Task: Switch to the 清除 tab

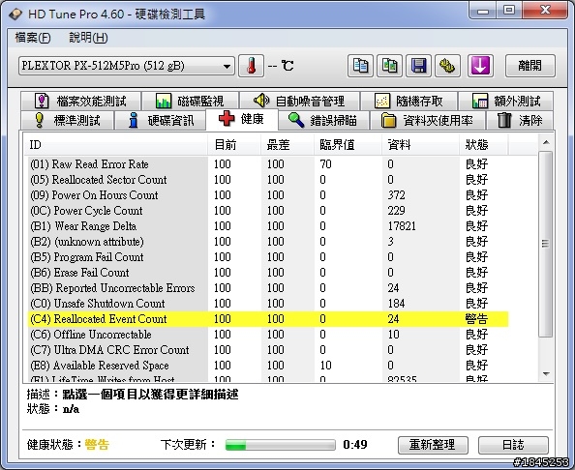Action: [520, 120]
